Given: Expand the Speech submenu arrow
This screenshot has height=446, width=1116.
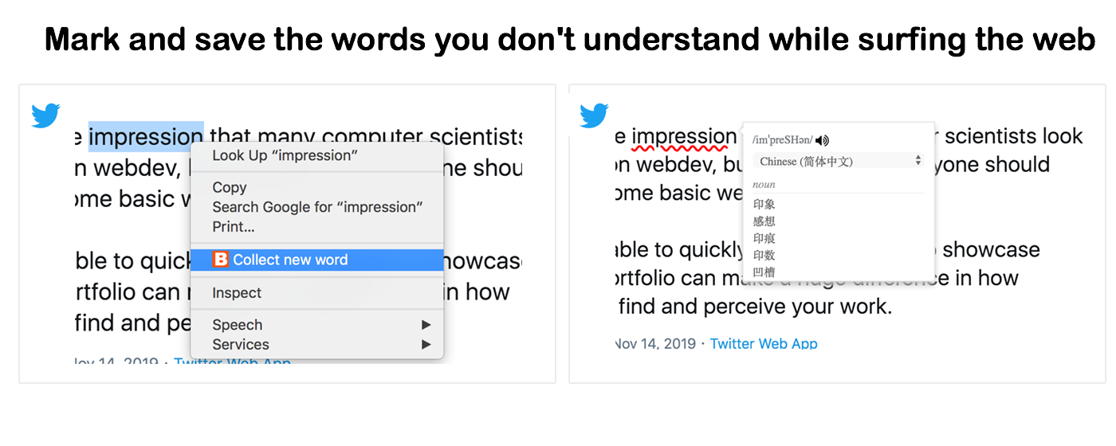Looking at the screenshot, I should tap(426, 325).
